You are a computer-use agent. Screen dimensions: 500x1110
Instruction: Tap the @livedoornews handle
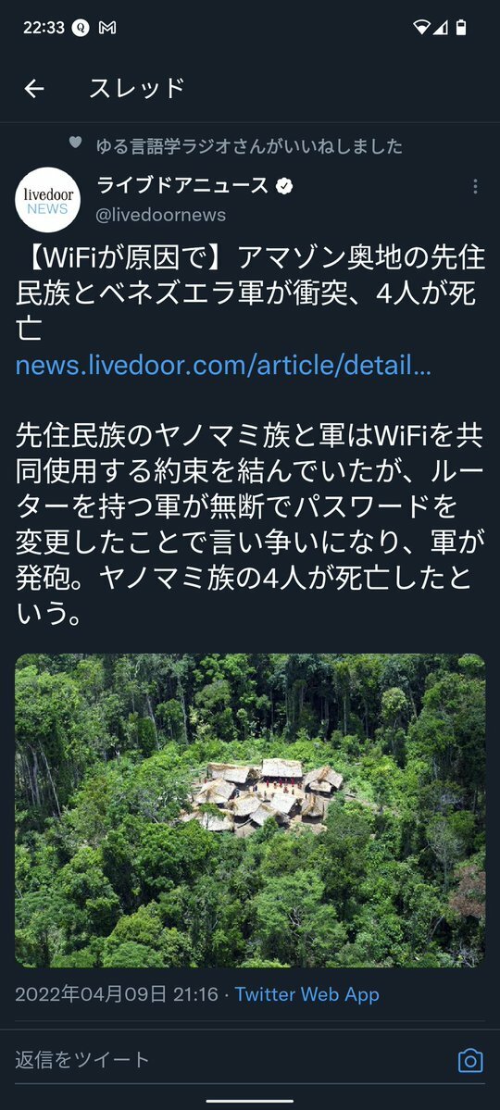point(161,215)
